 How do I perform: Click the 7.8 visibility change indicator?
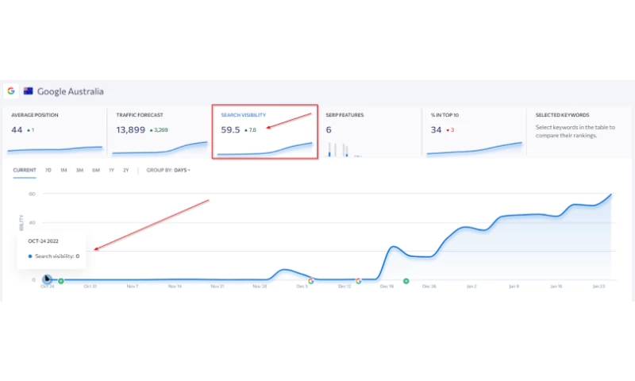pos(250,130)
